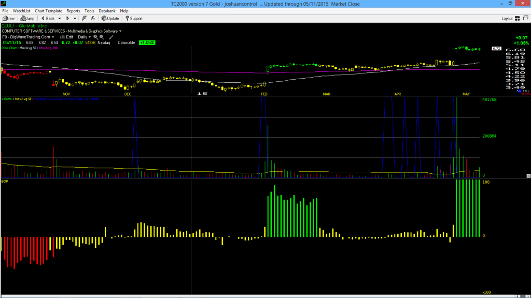Open the Reports menu
This screenshot has width=531, height=298.
(x=73, y=11)
